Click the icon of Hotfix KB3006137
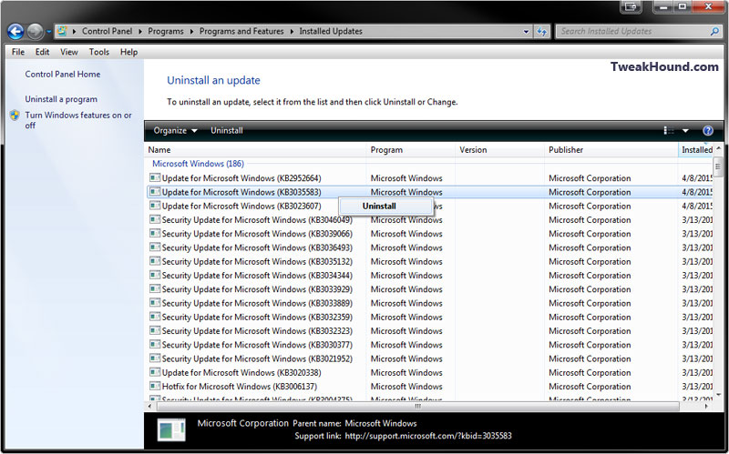The image size is (729, 454). [x=155, y=387]
